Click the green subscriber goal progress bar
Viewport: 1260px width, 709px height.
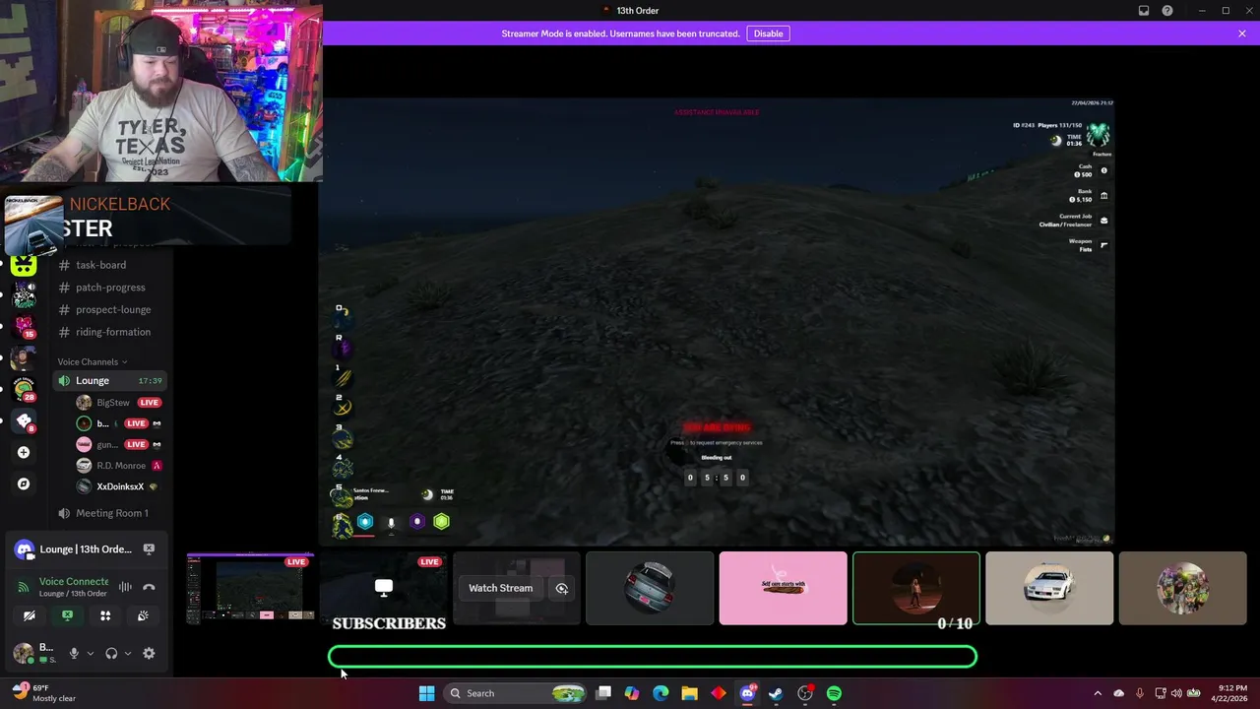tap(653, 657)
